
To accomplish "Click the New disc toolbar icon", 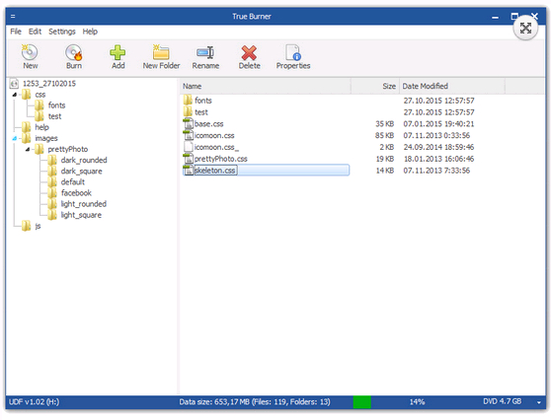I will 30,52.
